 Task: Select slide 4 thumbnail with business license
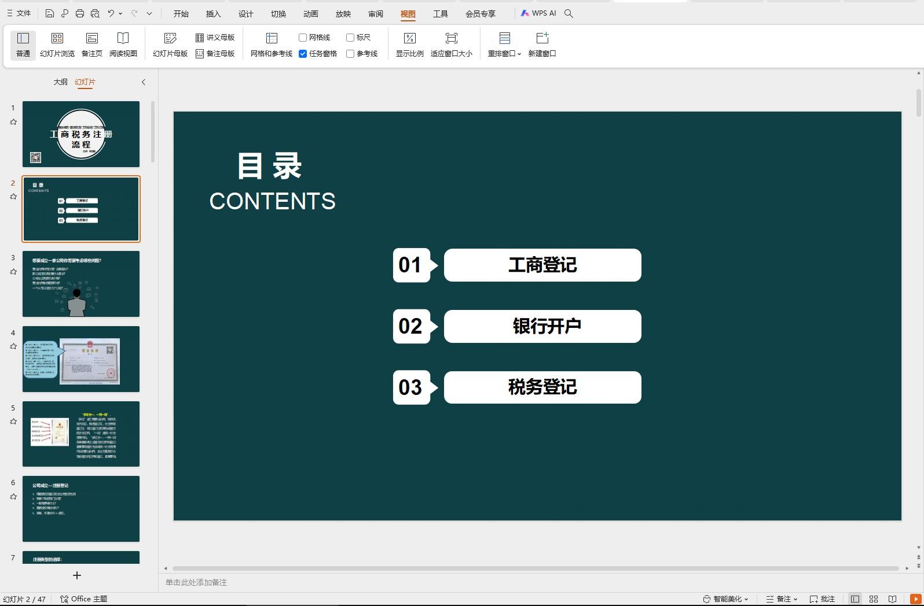[x=81, y=359]
